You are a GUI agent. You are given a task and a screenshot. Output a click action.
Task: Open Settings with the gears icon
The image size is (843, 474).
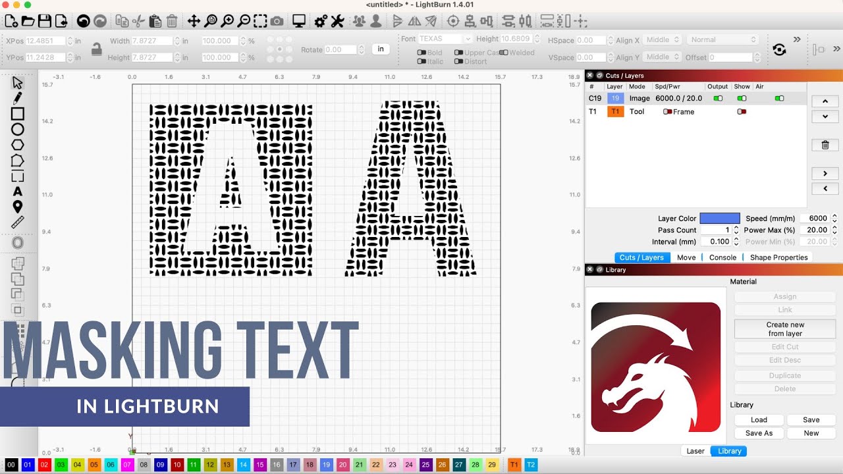(x=321, y=22)
